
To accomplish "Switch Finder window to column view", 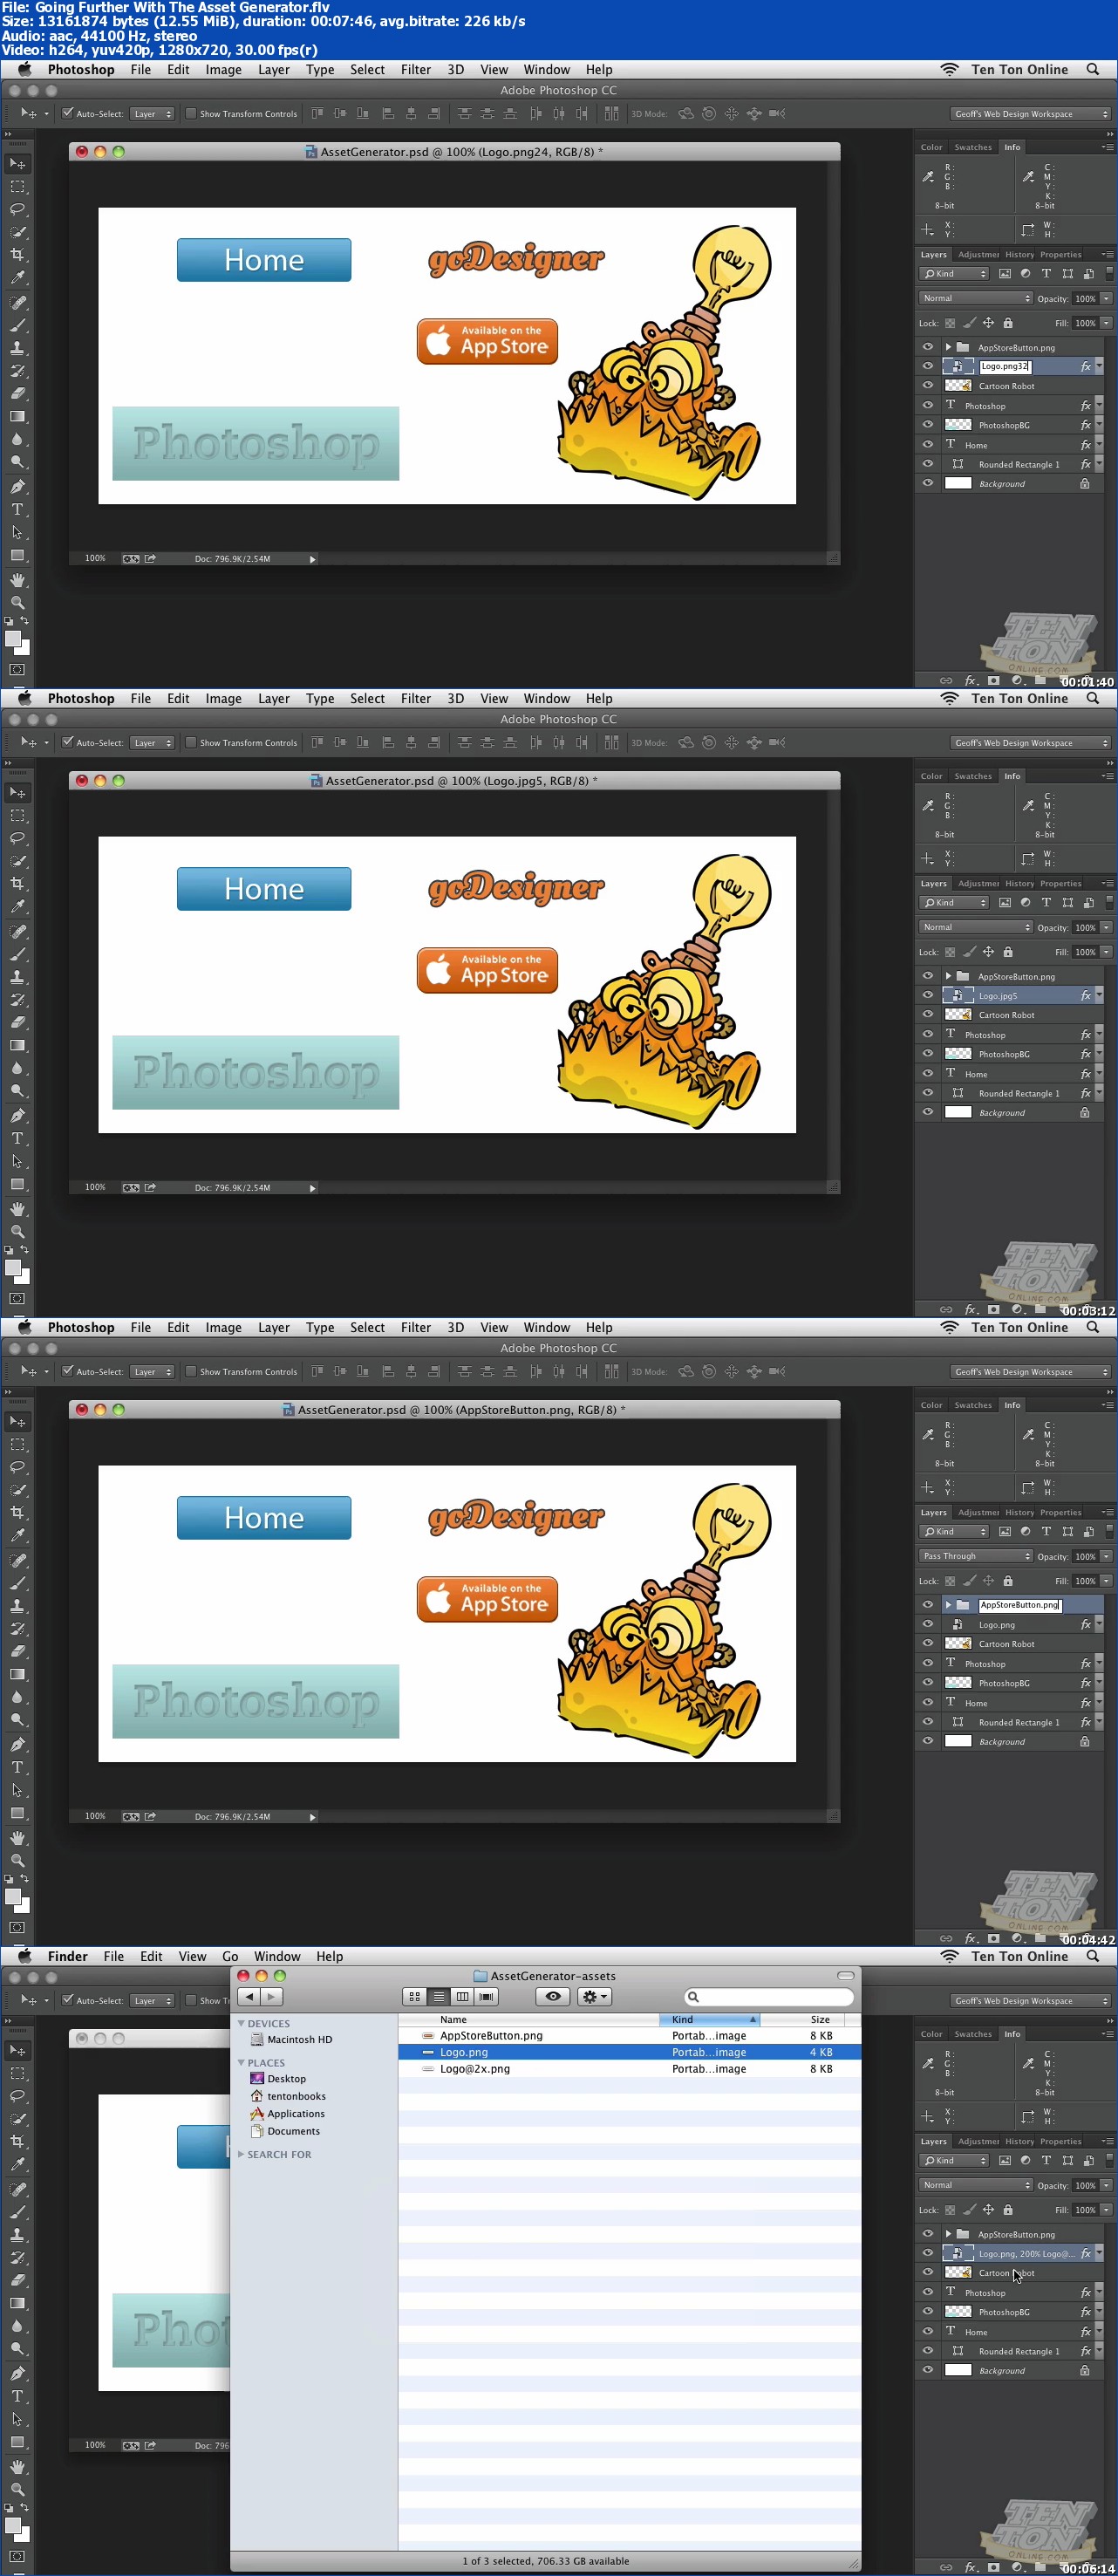I will [x=462, y=1997].
